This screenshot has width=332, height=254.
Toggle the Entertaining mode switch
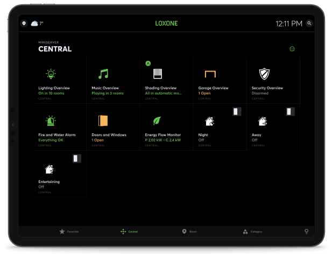click(x=77, y=158)
